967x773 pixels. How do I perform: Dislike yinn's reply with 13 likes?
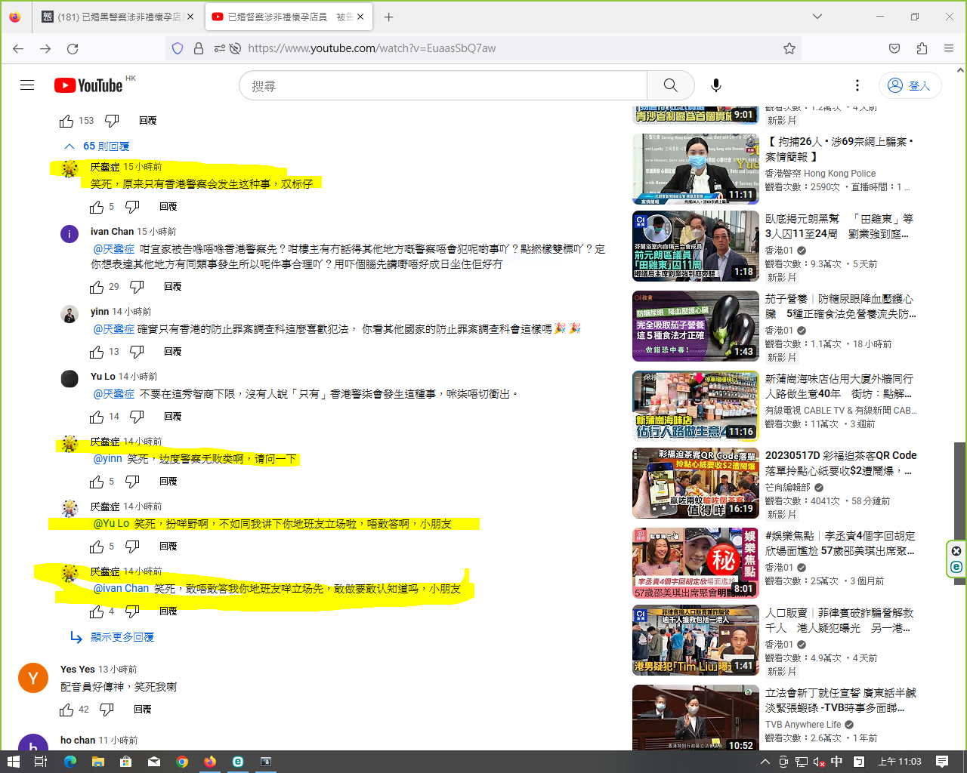(137, 352)
